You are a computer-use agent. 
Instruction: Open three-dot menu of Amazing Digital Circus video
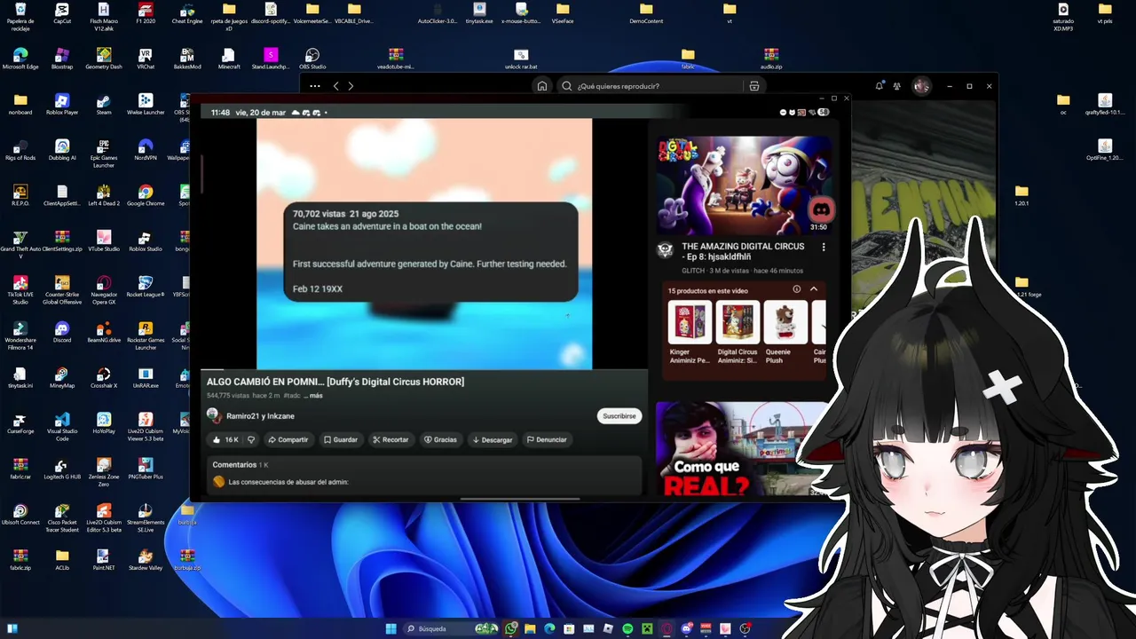pyautogui.click(x=823, y=248)
